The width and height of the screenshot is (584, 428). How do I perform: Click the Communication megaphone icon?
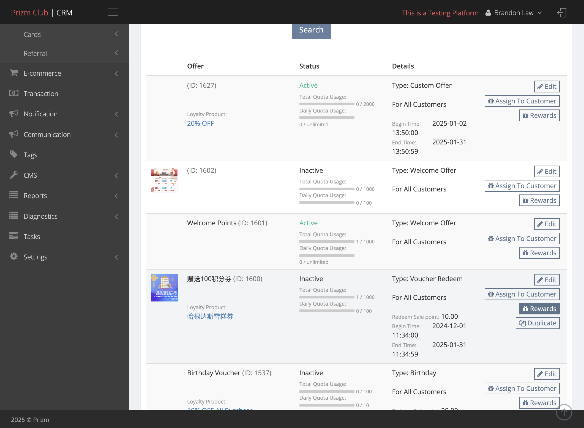[14, 134]
